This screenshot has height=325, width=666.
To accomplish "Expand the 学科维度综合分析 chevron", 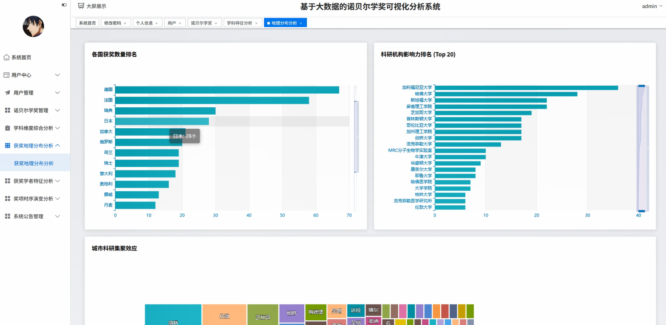I will point(58,128).
